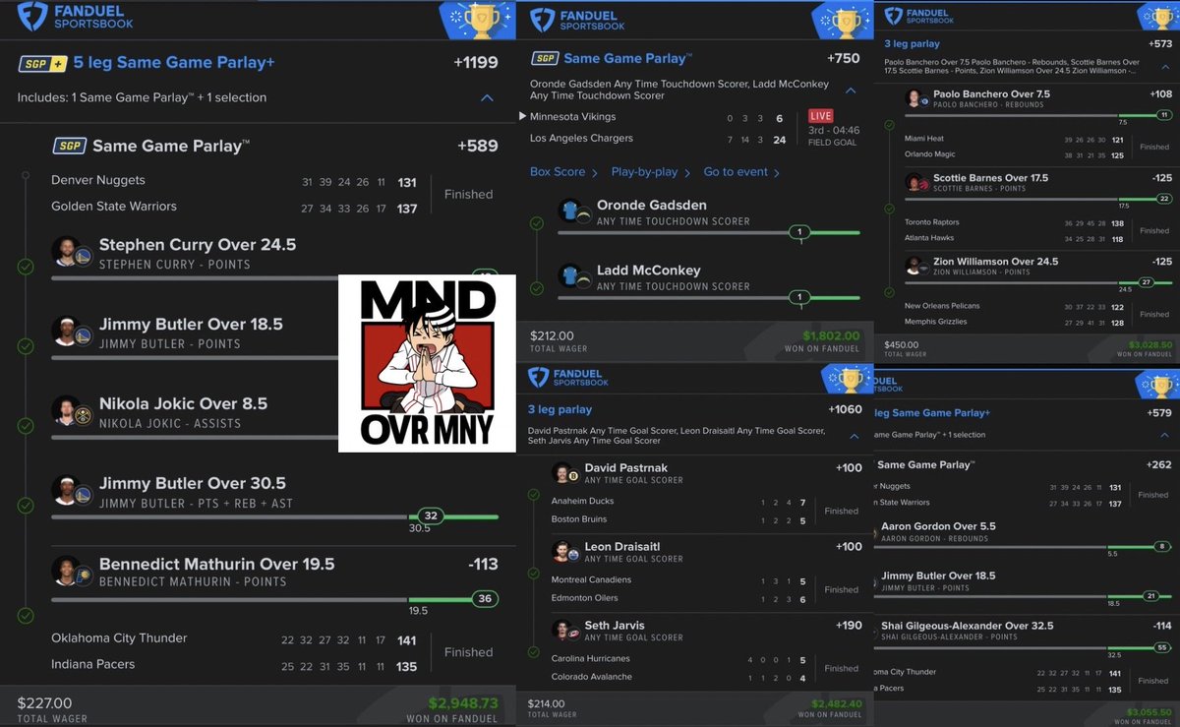The height and width of the screenshot is (727, 1180).
Task: Click the $1,802.00 Won on FanDuel amount
Action: (831, 335)
